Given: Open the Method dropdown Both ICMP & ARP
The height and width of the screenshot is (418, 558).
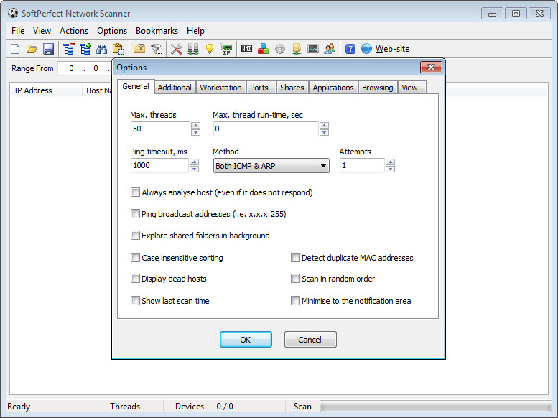Looking at the screenshot, I should pyautogui.click(x=271, y=166).
